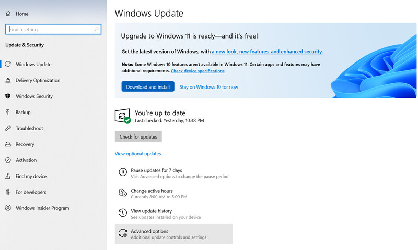Click the Windows Insider Program cat icon

pyautogui.click(x=8, y=208)
